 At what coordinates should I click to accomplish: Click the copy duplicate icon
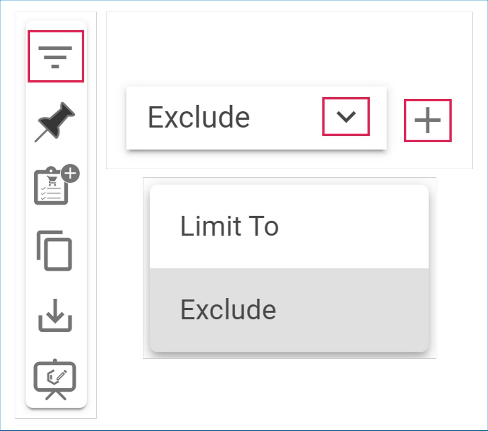55,251
